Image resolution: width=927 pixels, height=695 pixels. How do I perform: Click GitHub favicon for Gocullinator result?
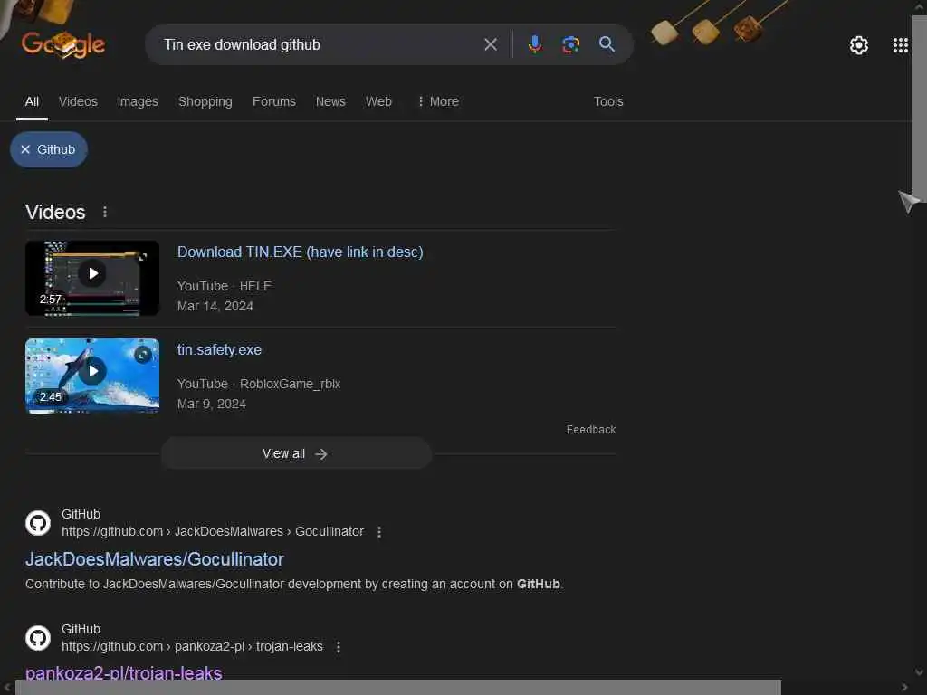point(38,522)
